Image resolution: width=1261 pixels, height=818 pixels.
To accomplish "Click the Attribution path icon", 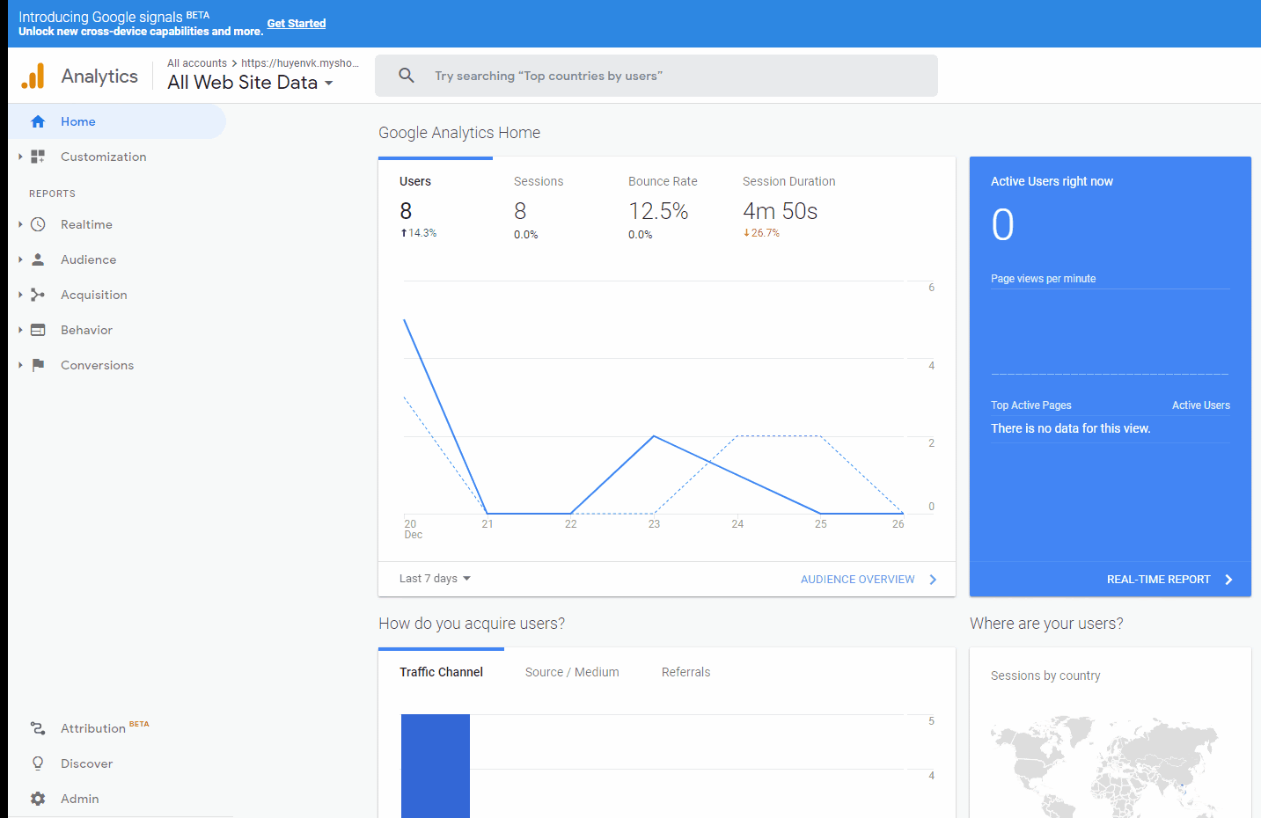I will click(x=38, y=728).
